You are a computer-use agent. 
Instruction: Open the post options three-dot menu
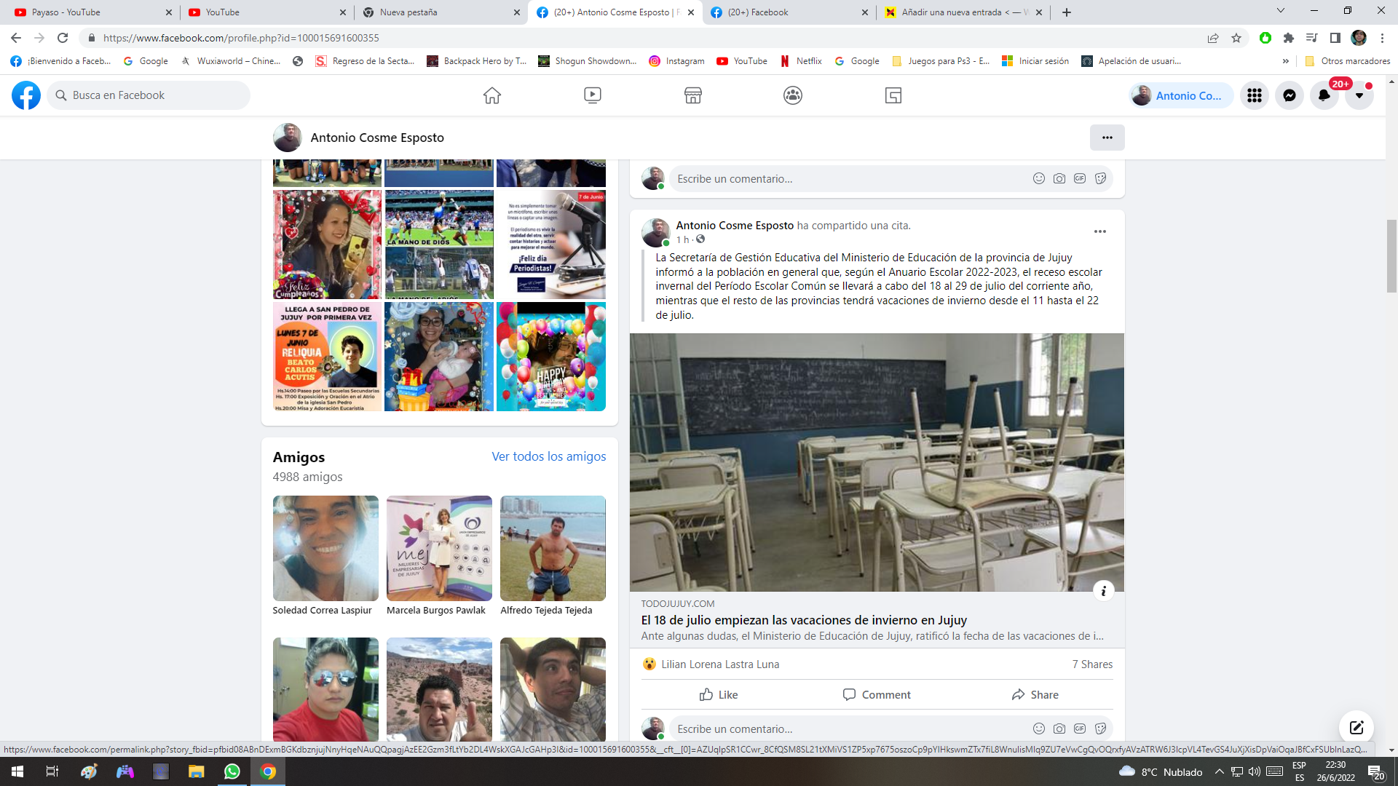[1099, 231]
